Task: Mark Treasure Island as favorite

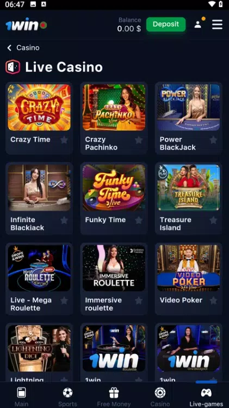Action: [213, 221]
